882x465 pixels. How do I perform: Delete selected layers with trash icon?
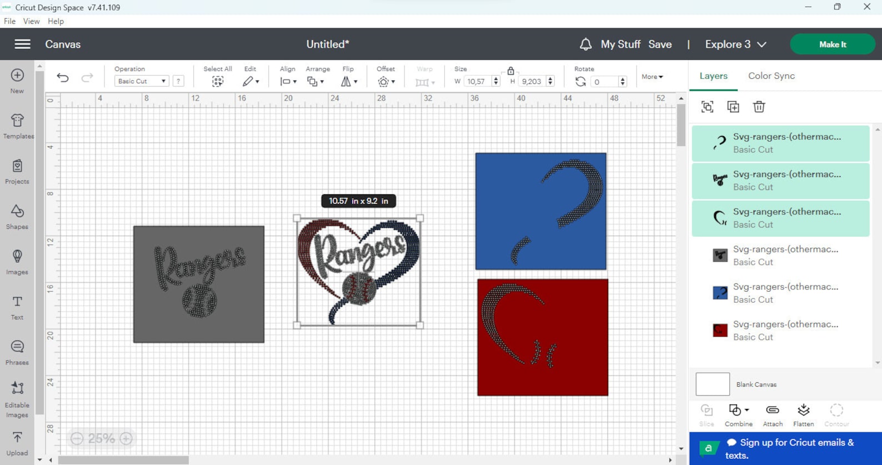pyautogui.click(x=759, y=107)
